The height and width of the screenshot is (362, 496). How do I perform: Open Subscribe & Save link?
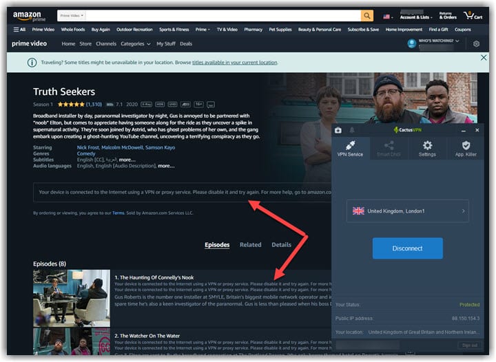pos(363,30)
